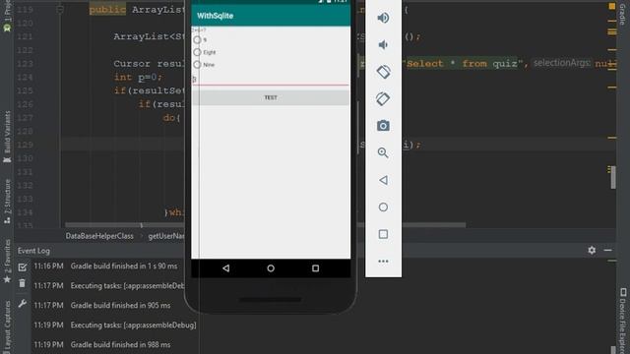Click WithSqlite app title bar
This screenshot has height=354, width=630.
[271, 16]
